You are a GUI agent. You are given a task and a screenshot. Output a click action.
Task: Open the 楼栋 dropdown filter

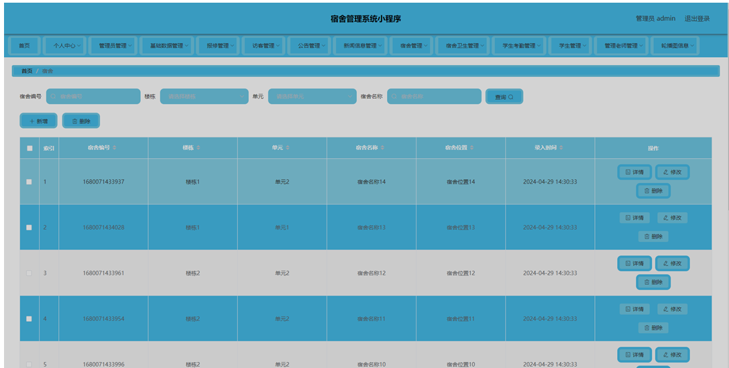coord(204,97)
